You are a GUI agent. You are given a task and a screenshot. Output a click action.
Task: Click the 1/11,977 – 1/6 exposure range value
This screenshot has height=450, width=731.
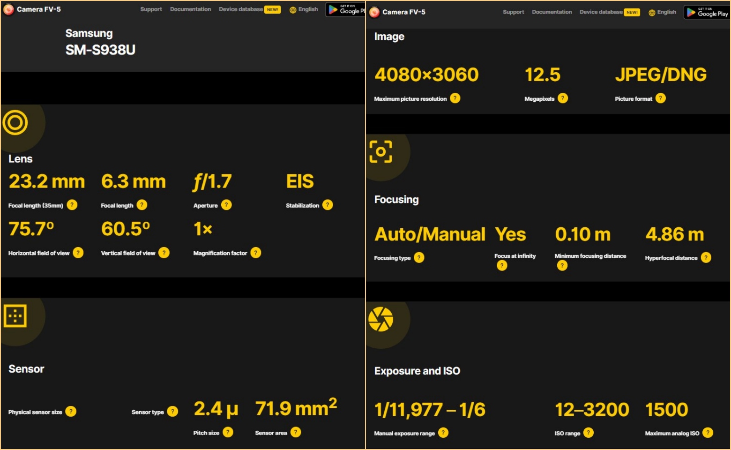coord(430,410)
